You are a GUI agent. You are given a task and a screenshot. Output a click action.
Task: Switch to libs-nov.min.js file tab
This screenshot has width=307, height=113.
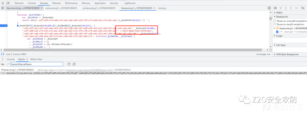23,8
